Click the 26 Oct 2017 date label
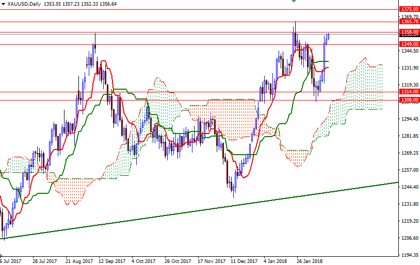 [177, 261]
